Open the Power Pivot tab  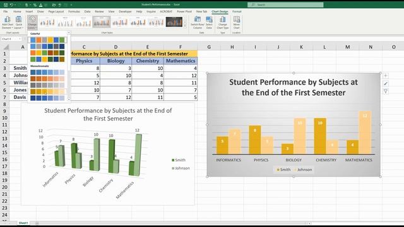coord(184,11)
